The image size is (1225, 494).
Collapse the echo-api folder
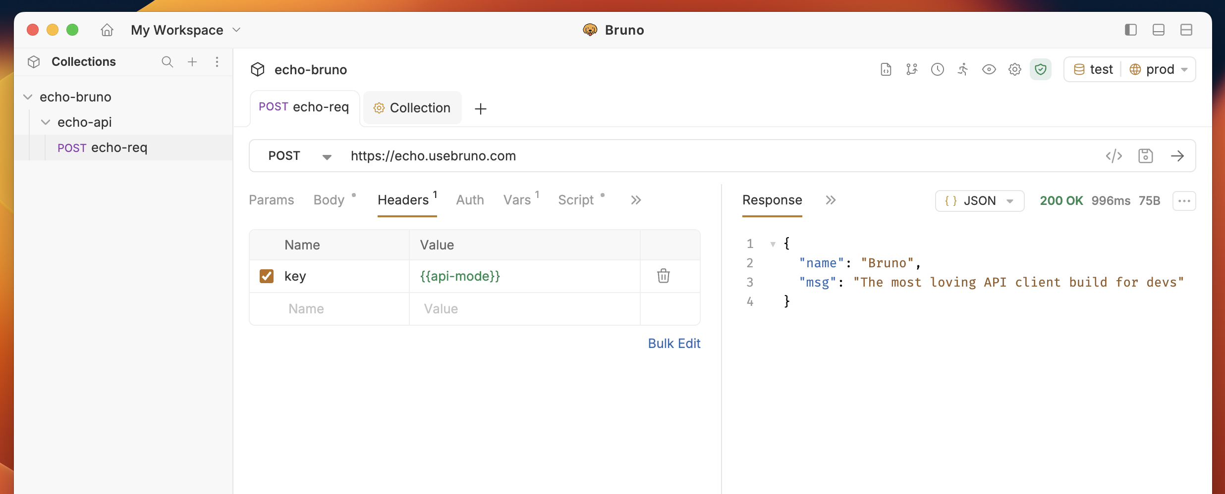pyautogui.click(x=46, y=122)
